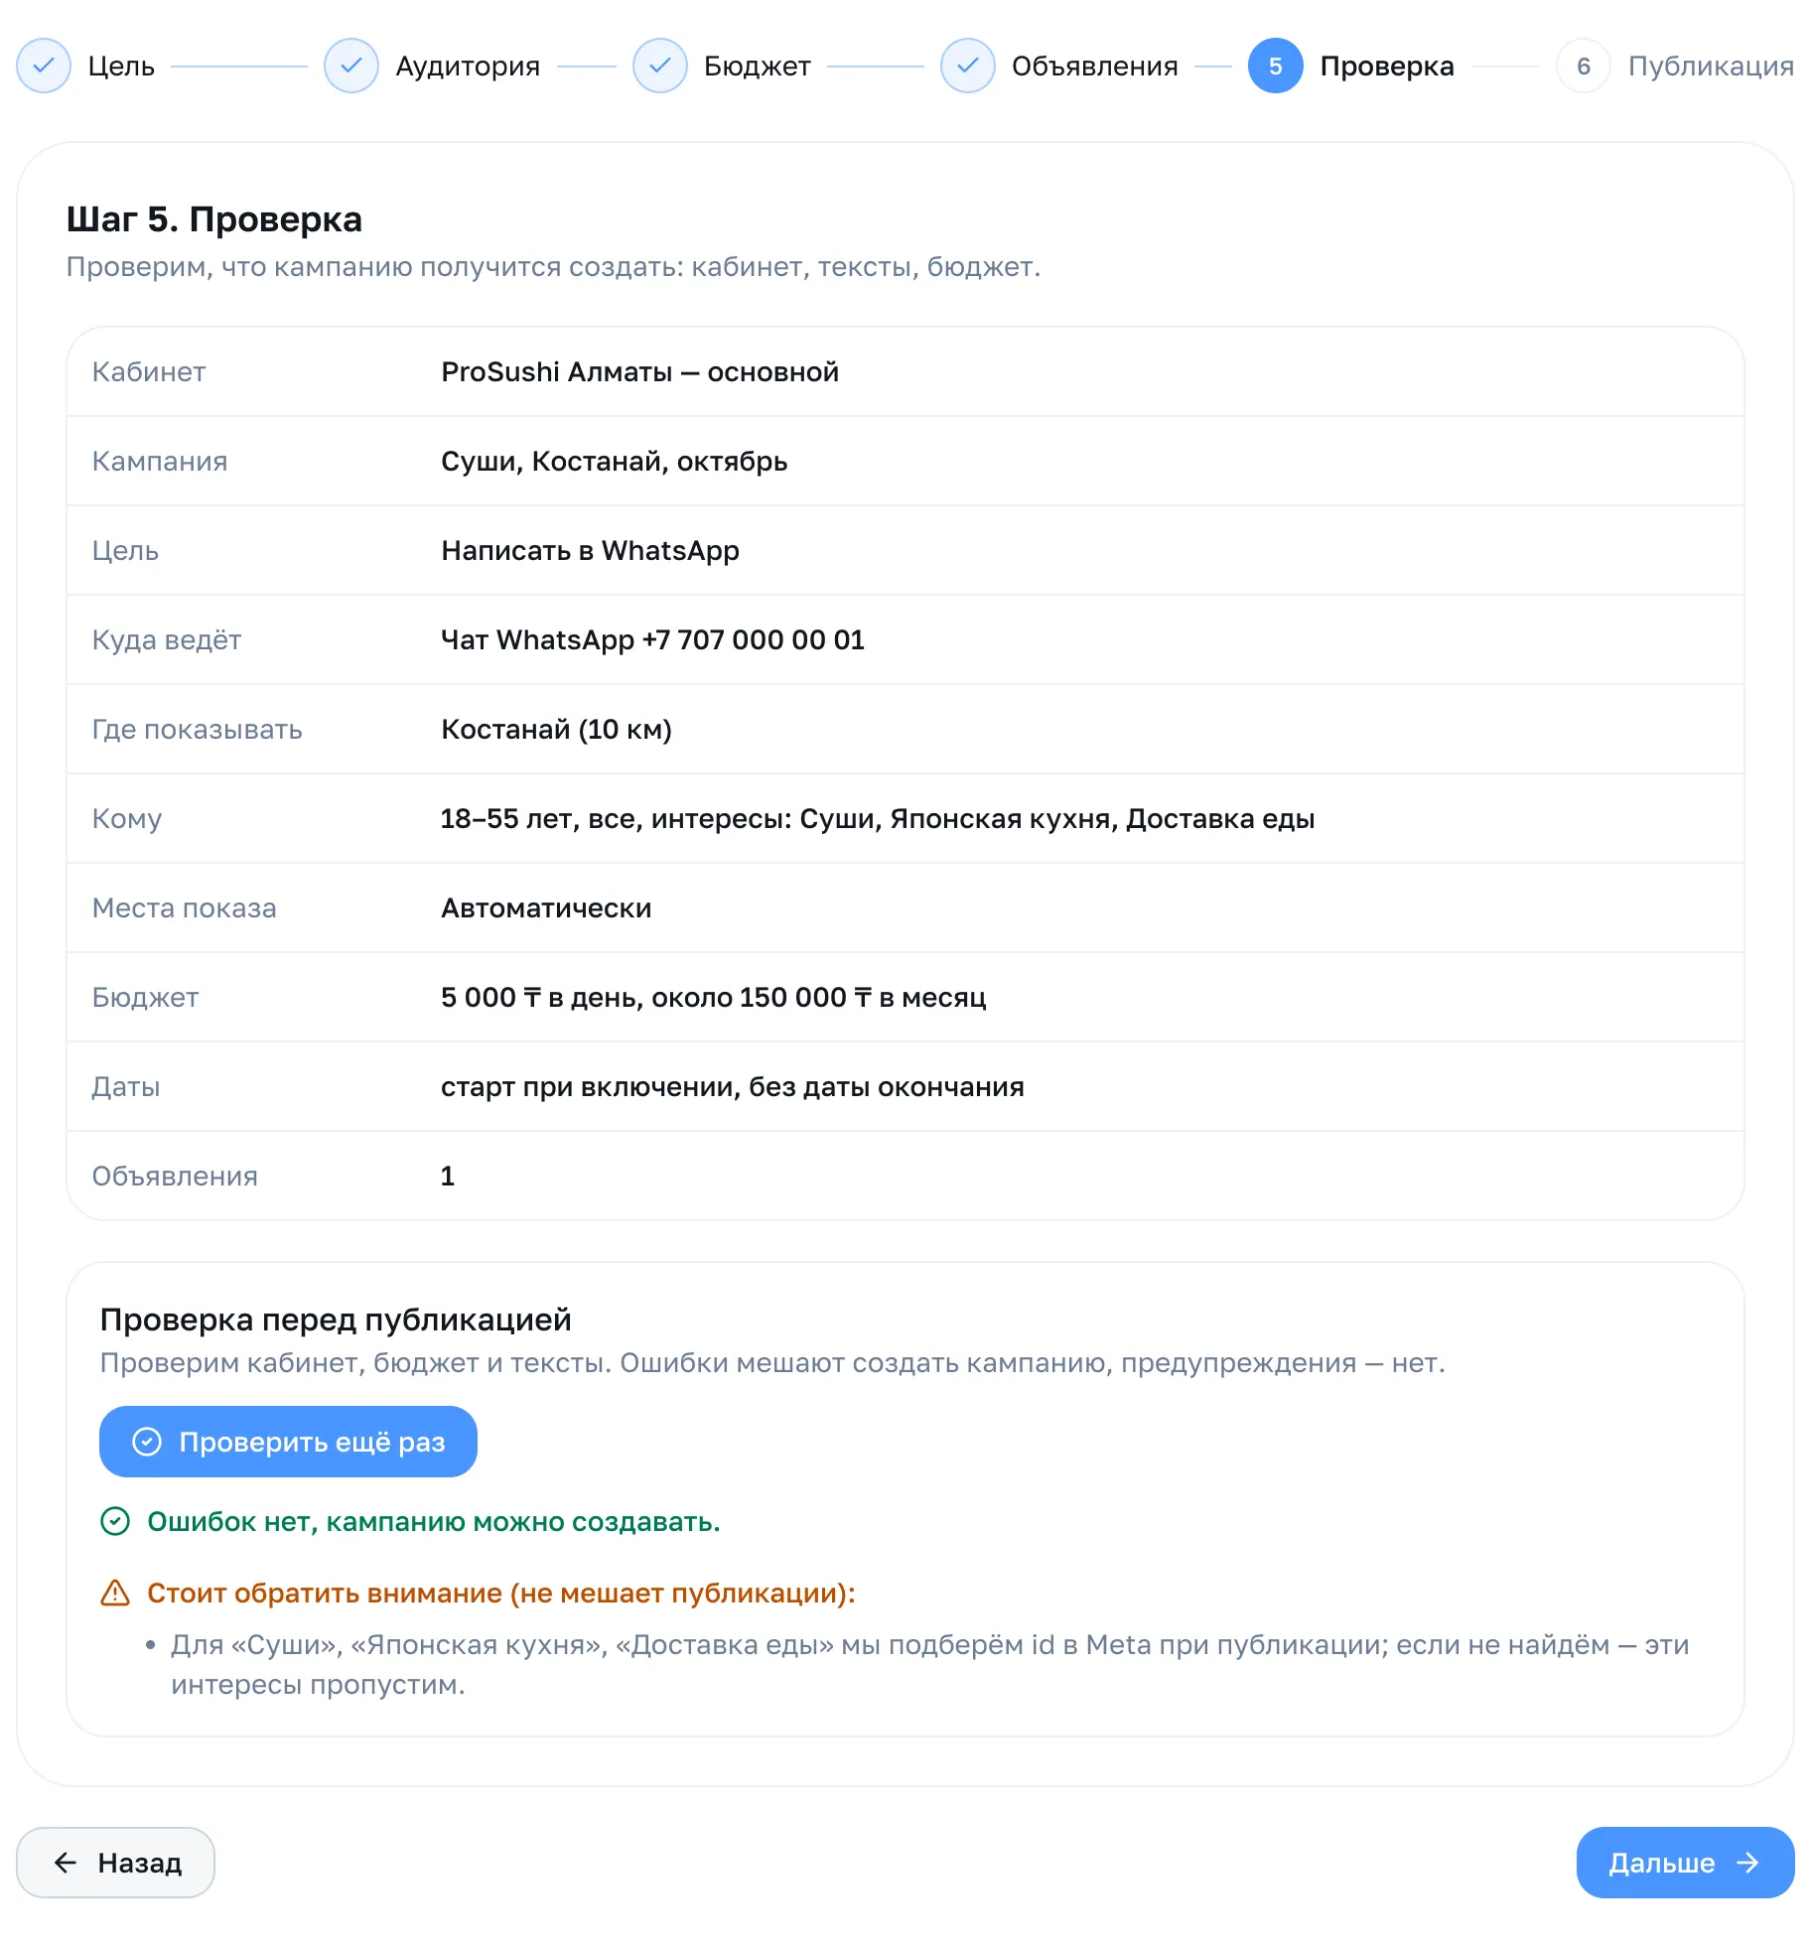Screen dimensions: 1811x1946
Task: Select the Кабинет row value ProSushi Алматы
Action: (639, 371)
